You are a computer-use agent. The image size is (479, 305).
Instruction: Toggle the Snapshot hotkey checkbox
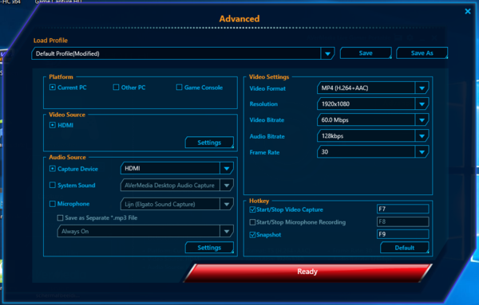(252, 235)
